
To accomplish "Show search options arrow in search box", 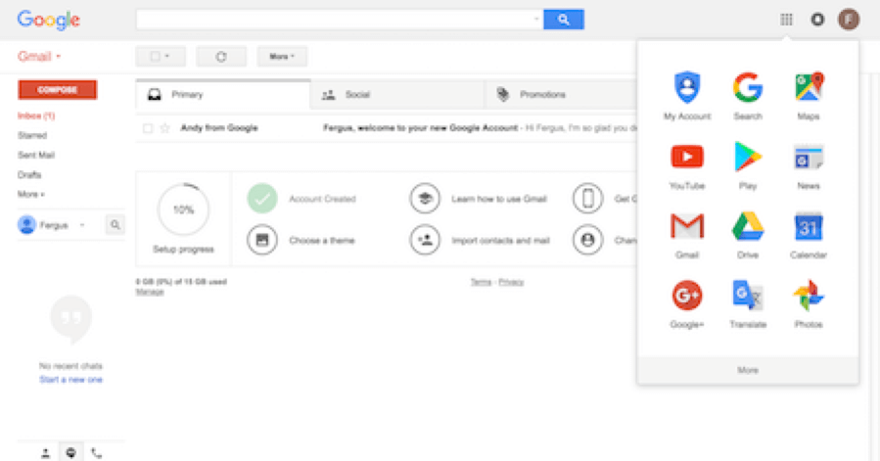I will point(536,20).
